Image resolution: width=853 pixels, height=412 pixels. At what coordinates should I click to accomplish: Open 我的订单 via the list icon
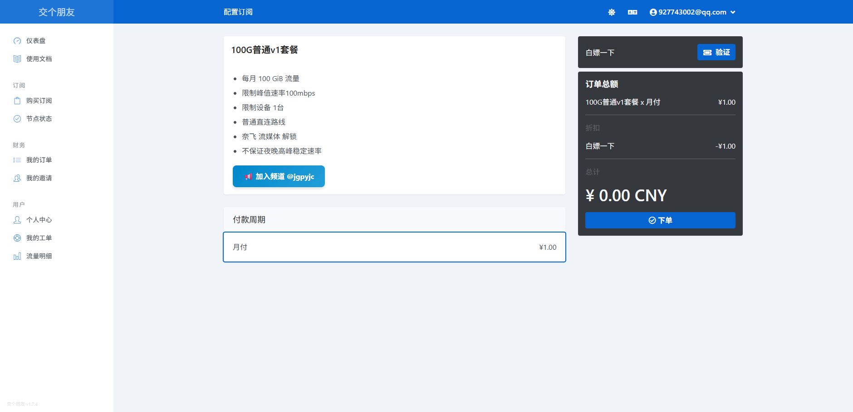pos(17,160)
